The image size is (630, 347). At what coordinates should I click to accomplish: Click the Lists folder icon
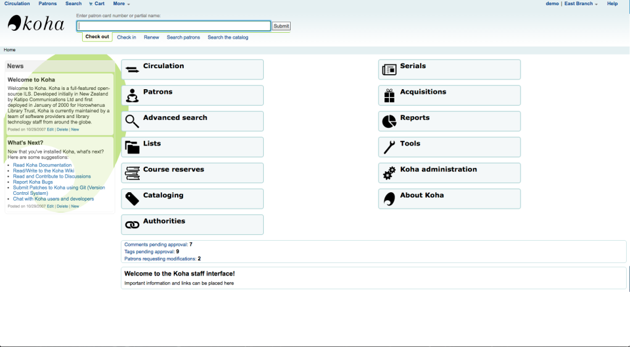click(x=132, y=148)
